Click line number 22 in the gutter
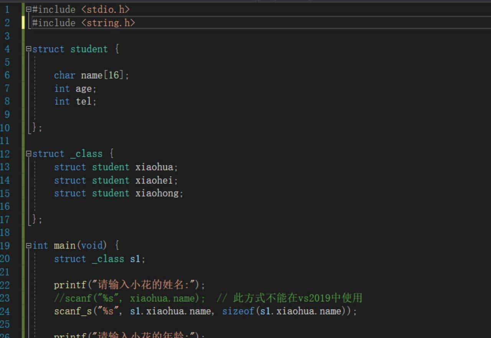491x338 pixels. (5, 285)
